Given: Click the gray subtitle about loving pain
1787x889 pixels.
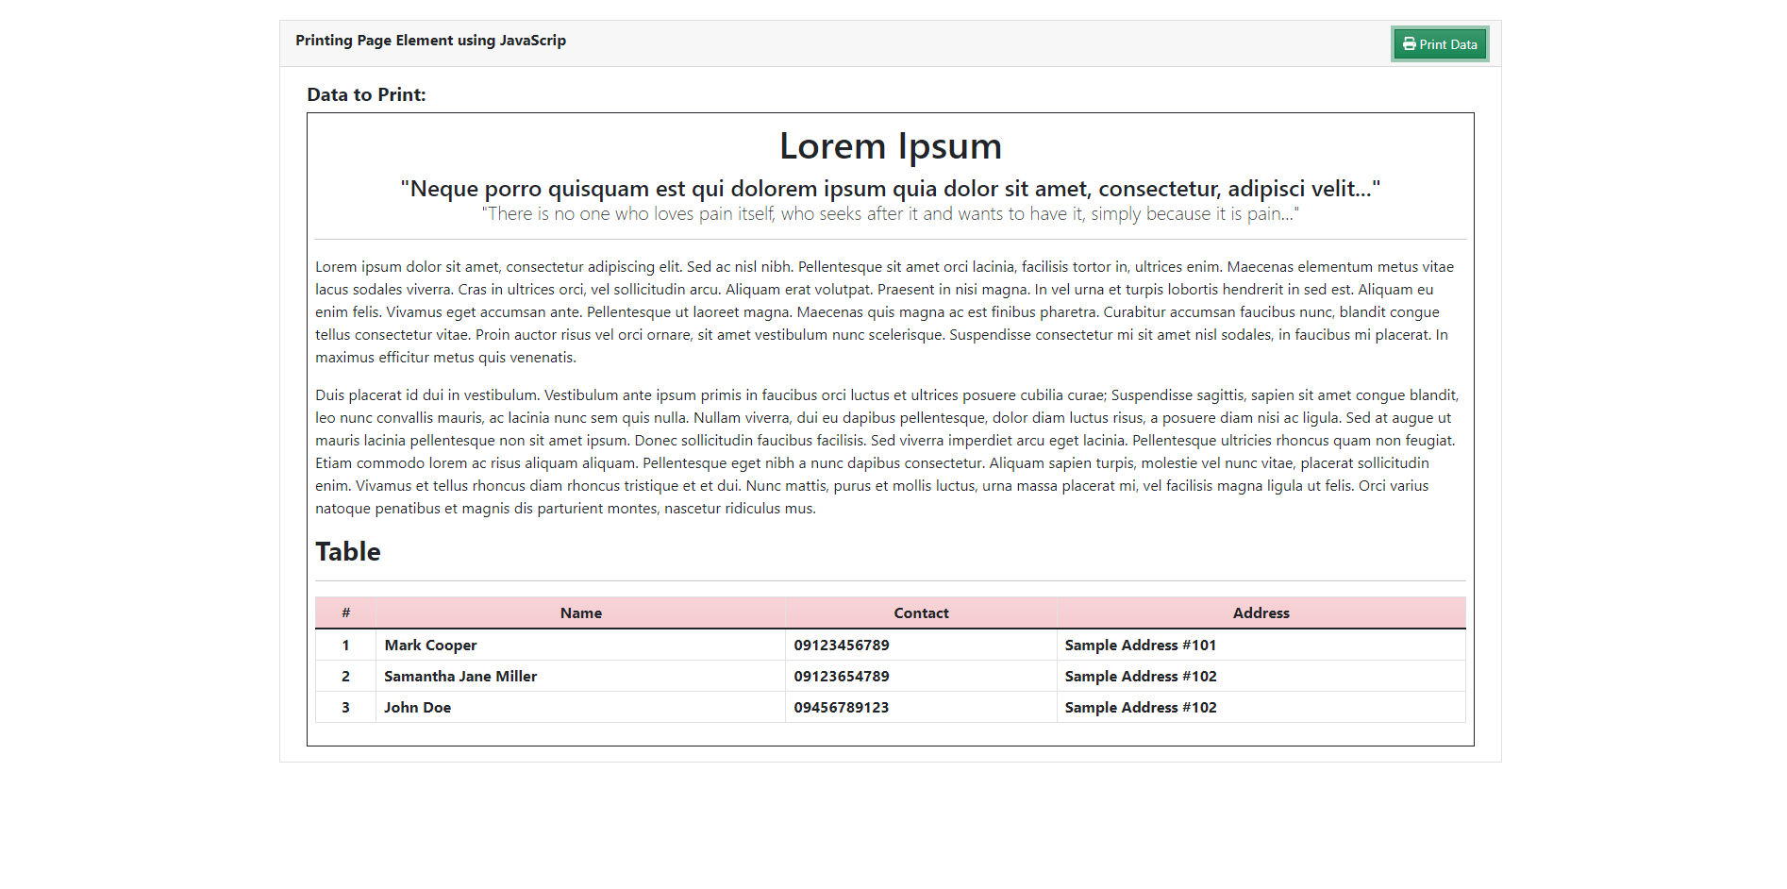Looking at the screenshot, I should coord(890,214).
